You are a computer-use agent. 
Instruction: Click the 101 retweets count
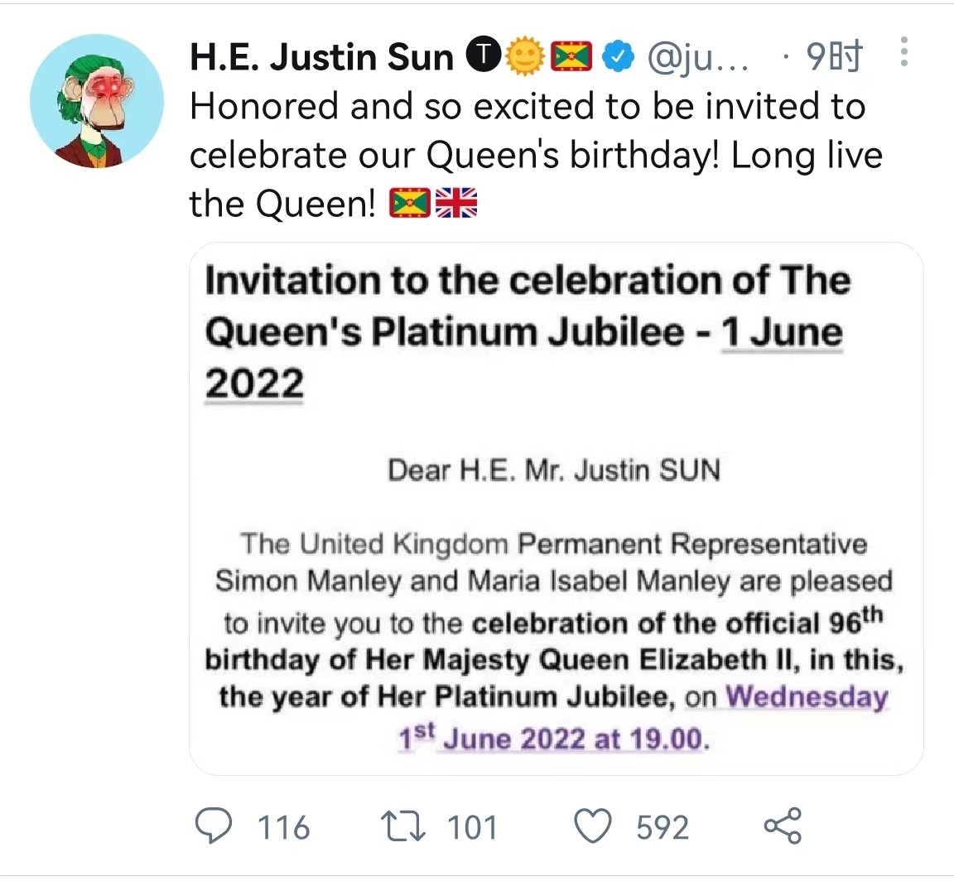coord(473,827)
